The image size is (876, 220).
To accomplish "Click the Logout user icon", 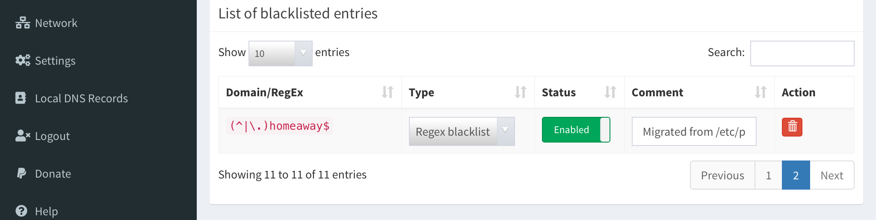I will (x=23, y=136).
